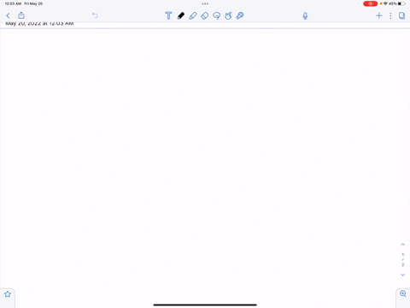Open favorites star at bottom left
The image size is (410, 308).
pyautogui.click(x=8, y=294)
